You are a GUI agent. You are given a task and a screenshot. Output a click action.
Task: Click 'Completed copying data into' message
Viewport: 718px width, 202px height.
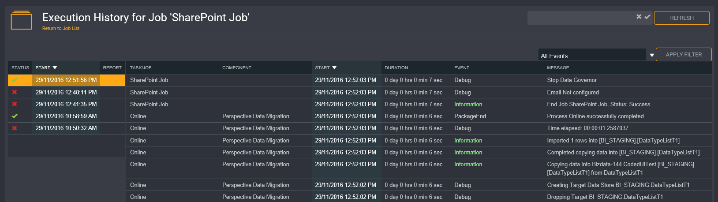(x=623, y=152)
